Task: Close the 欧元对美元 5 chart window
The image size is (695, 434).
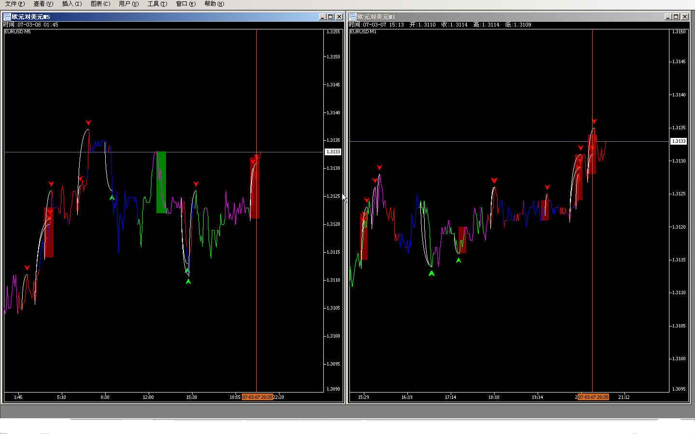Action: pos(339,17)
